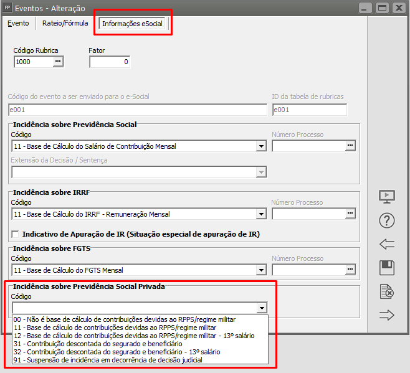
Task: Go to next record with right arrow
Action: pyautogui.click(x=387, y=315)
